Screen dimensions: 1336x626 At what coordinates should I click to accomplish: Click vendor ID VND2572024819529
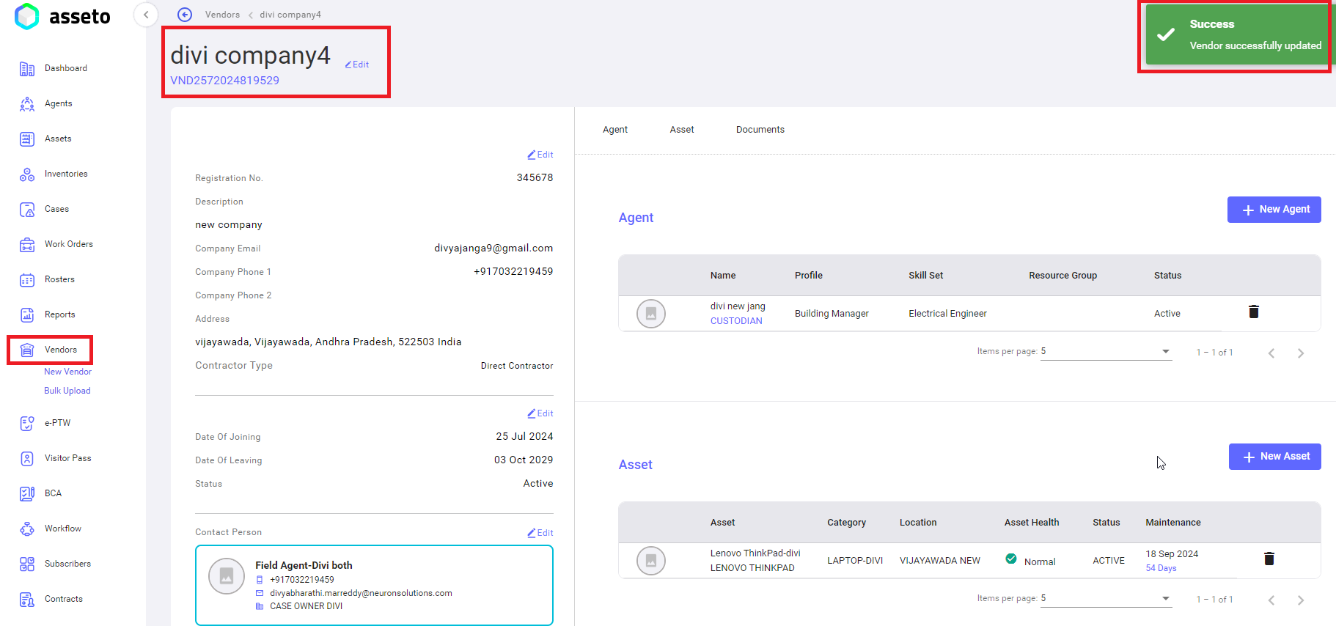(x=224, y=81)
